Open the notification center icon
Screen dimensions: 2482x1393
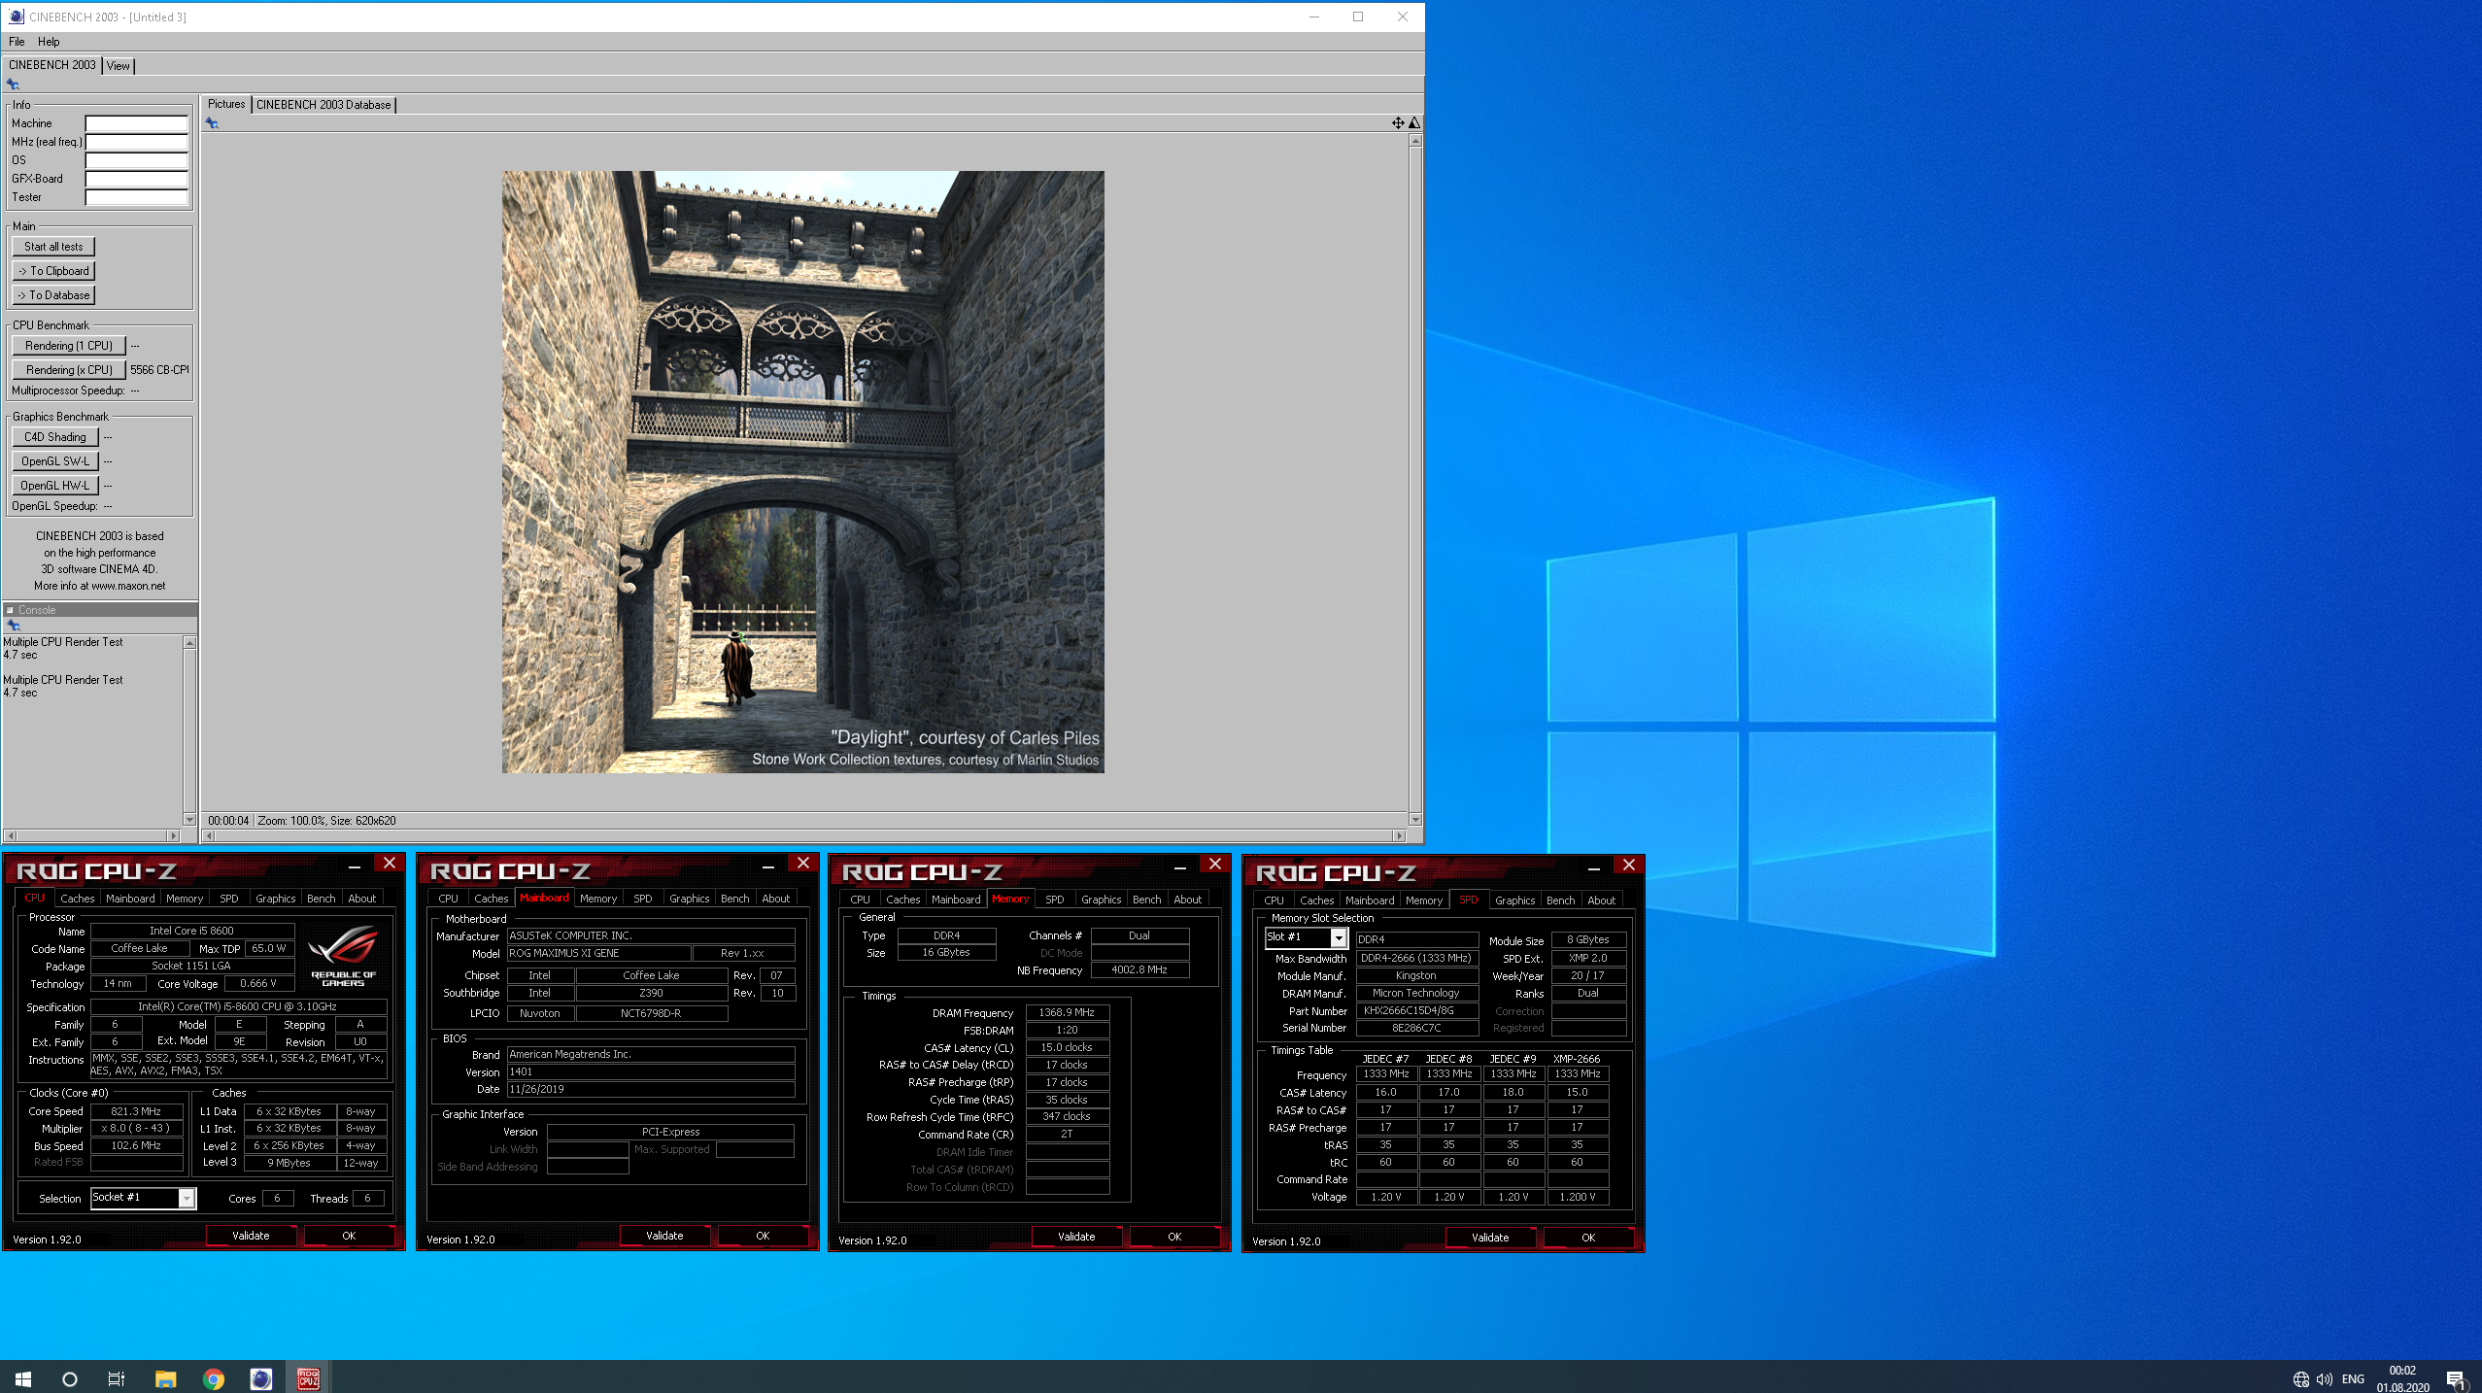2456,1379
